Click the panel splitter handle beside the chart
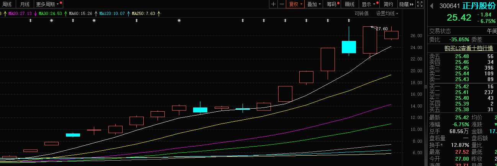 (425, 87)
